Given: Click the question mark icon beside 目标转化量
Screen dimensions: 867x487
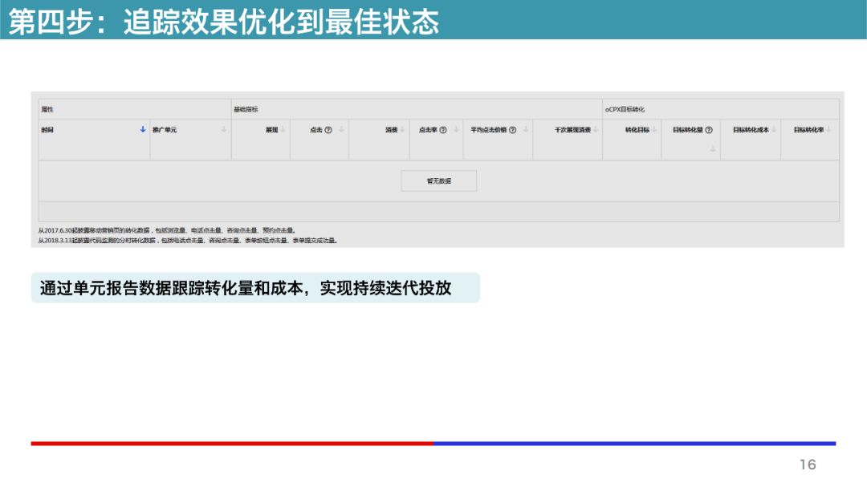Looking at the screenshot, I should (x=709, y=128).
